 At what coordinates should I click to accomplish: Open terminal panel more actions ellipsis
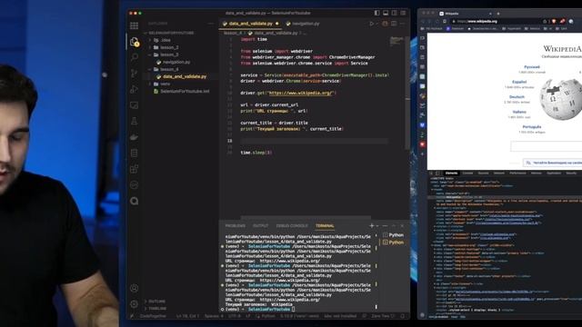pos(386,225)
